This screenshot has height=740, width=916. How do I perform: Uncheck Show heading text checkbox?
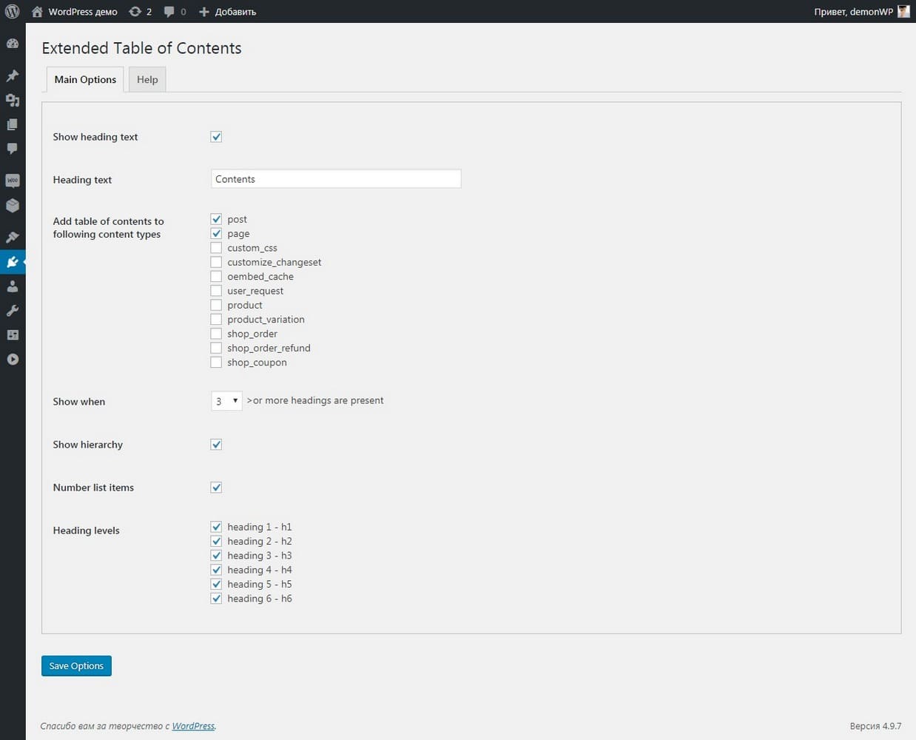(216, 137)
